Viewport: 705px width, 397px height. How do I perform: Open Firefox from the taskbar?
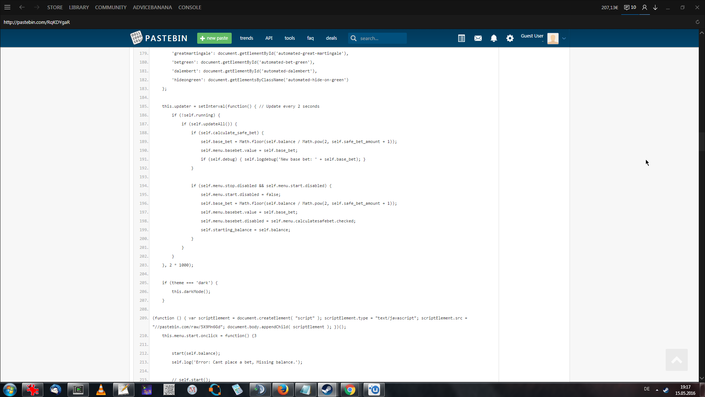click(283, 390)
